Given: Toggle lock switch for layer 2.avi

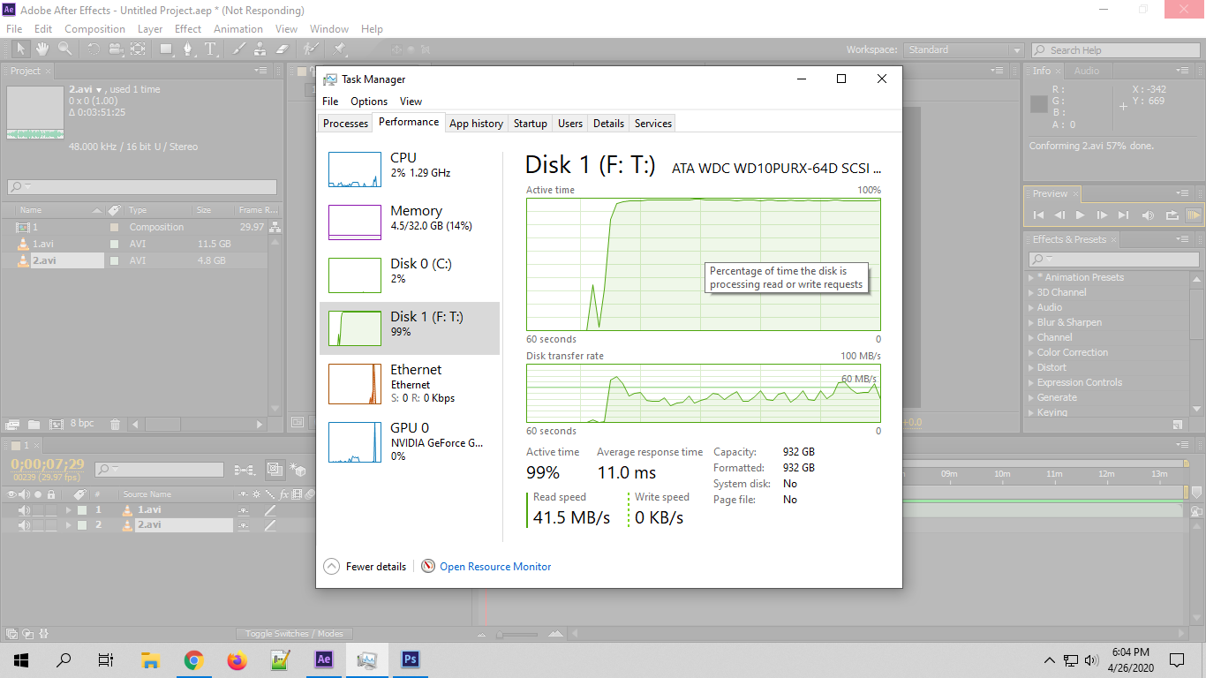Looking at the screenshot, I should (51, 525).
